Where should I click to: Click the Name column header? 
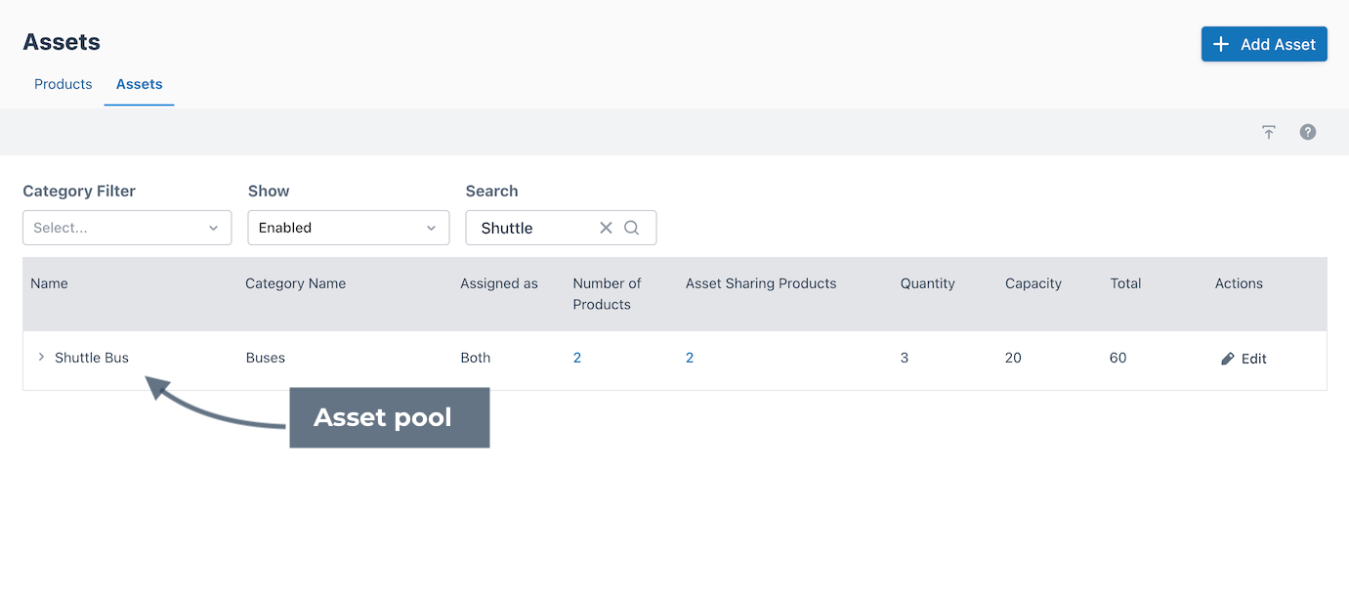coord(49,283)
